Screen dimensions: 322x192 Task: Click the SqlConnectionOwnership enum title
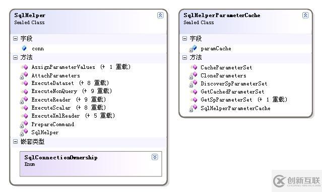61,158
